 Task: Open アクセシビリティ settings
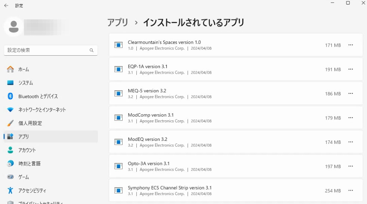(51, 191)
